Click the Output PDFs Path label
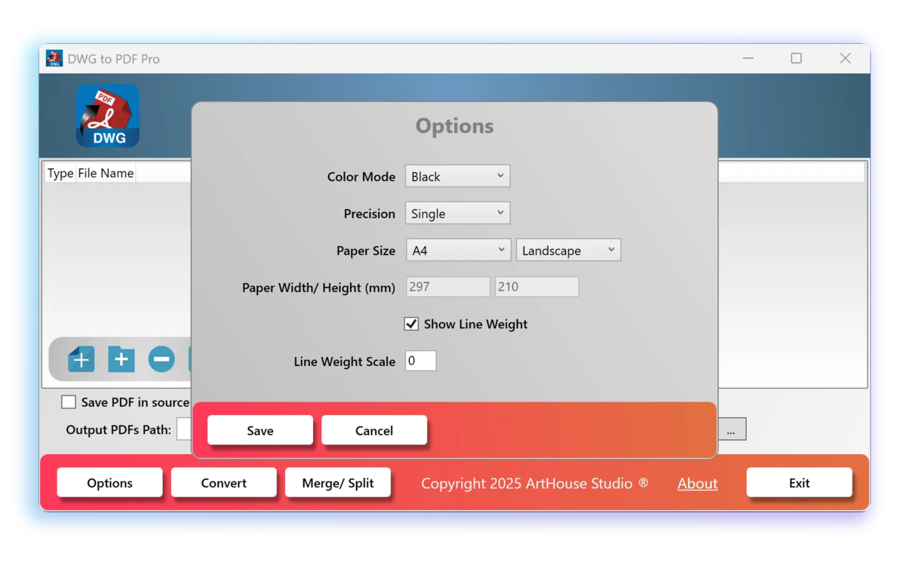 [118, 429]
